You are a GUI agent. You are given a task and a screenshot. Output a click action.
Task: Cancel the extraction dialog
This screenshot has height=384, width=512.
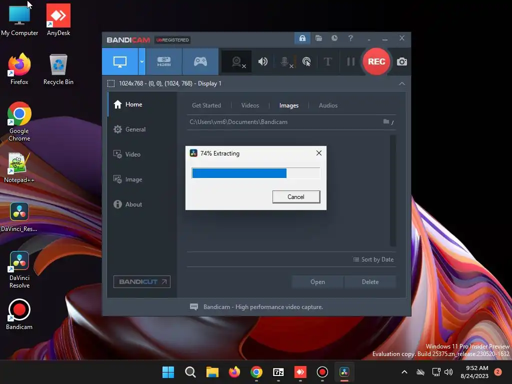coord(296,197)
